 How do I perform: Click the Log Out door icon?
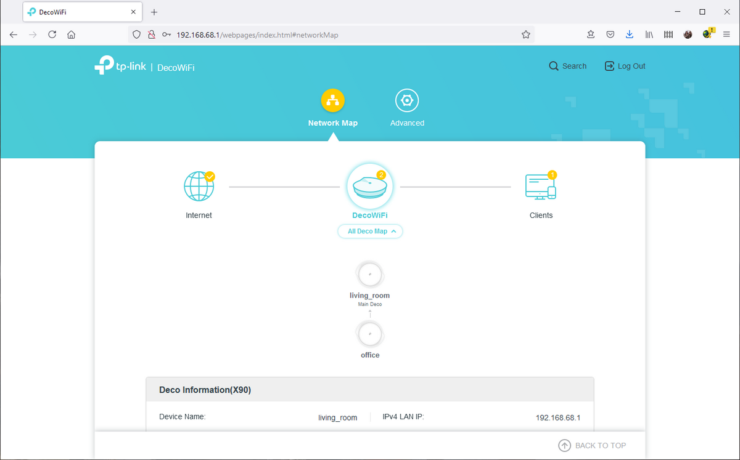point(609,66)
